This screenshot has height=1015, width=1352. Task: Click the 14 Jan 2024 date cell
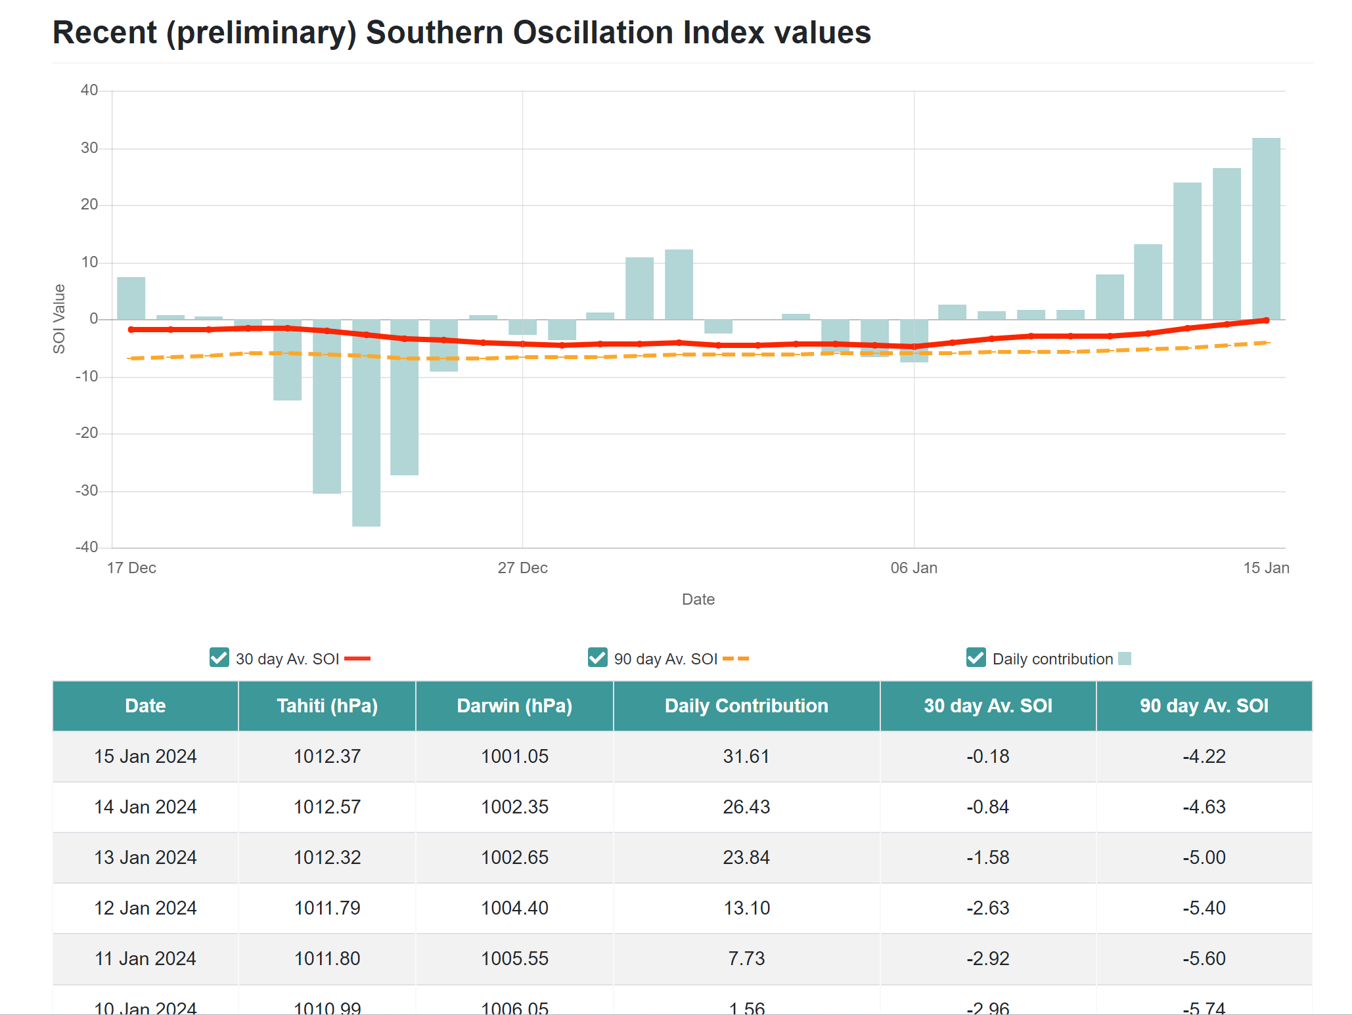tap(145, 807)
